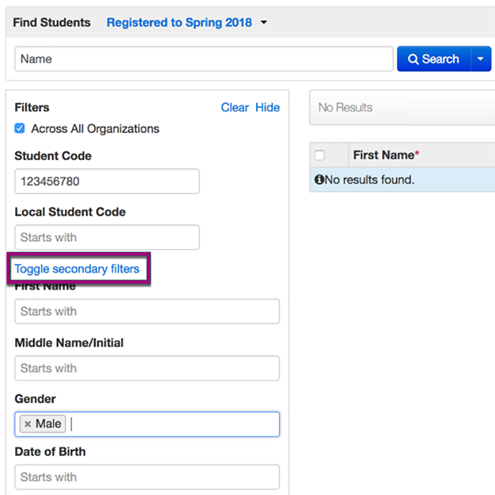495x495 pixels.
Task: Click the Middle Name/Initial filter field
Action: (x=147, y=368)
